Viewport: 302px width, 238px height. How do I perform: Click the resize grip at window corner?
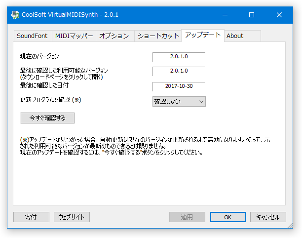(x=290, y=226)
